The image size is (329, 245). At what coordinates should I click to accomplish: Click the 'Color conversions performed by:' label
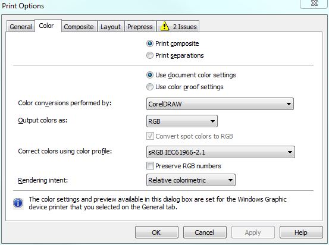65,103
